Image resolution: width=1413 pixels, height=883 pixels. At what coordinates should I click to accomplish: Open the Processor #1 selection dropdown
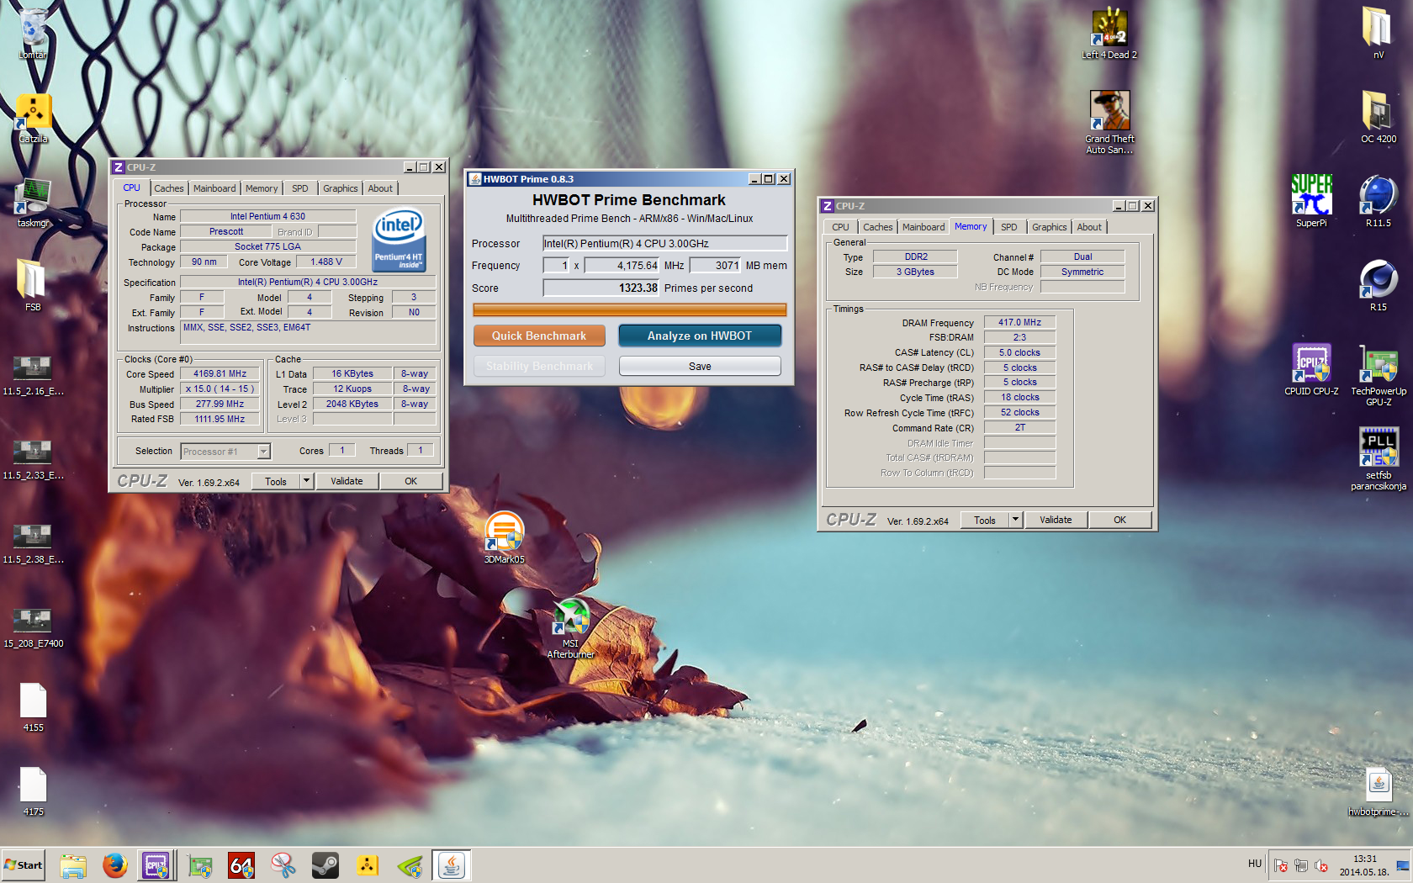(225, 452)
